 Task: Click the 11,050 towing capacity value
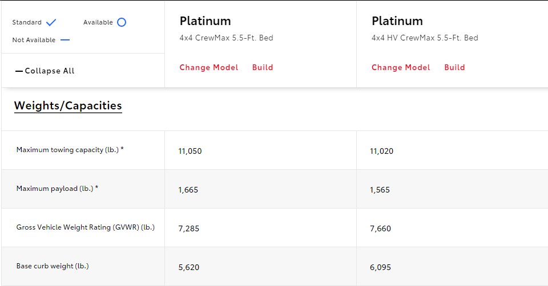point(190,151)
